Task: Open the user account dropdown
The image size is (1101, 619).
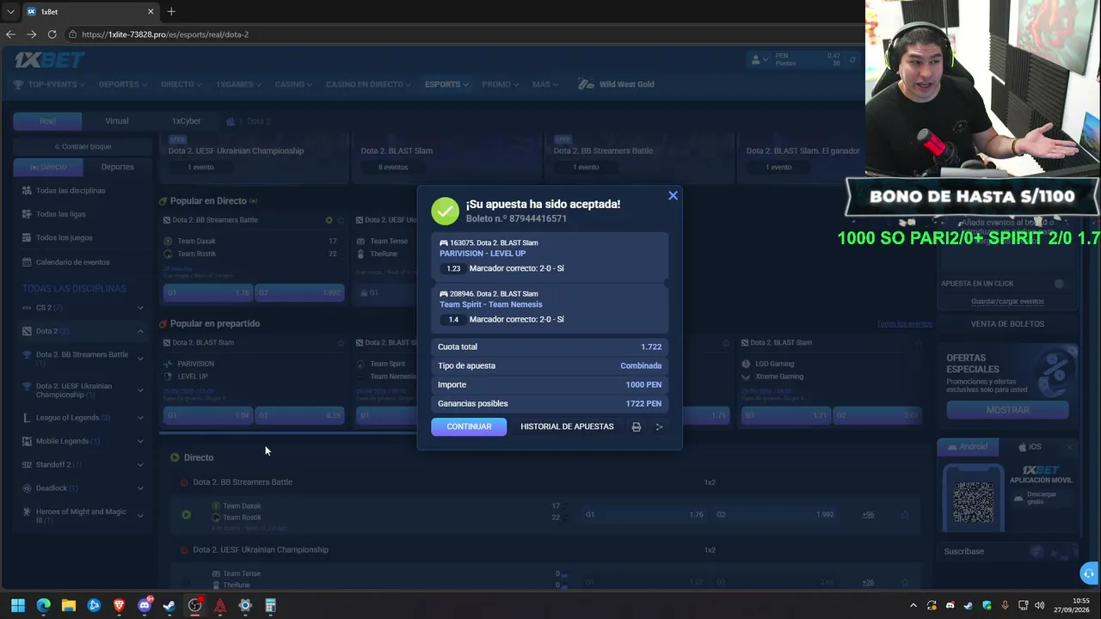Action: tap(760, 59)
